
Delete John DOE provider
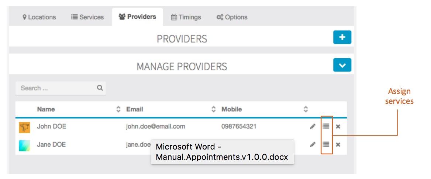coord(338,127)
